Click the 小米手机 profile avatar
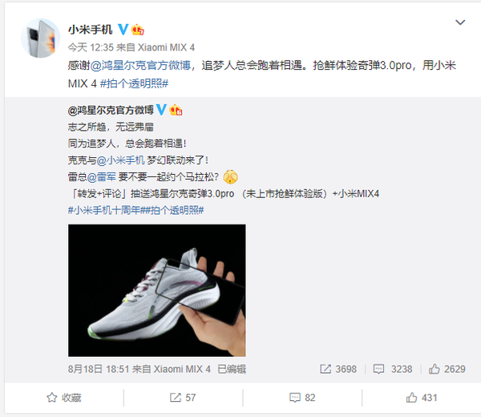The image size is (481, 417). pyautogui.click(x=41, y=38)
